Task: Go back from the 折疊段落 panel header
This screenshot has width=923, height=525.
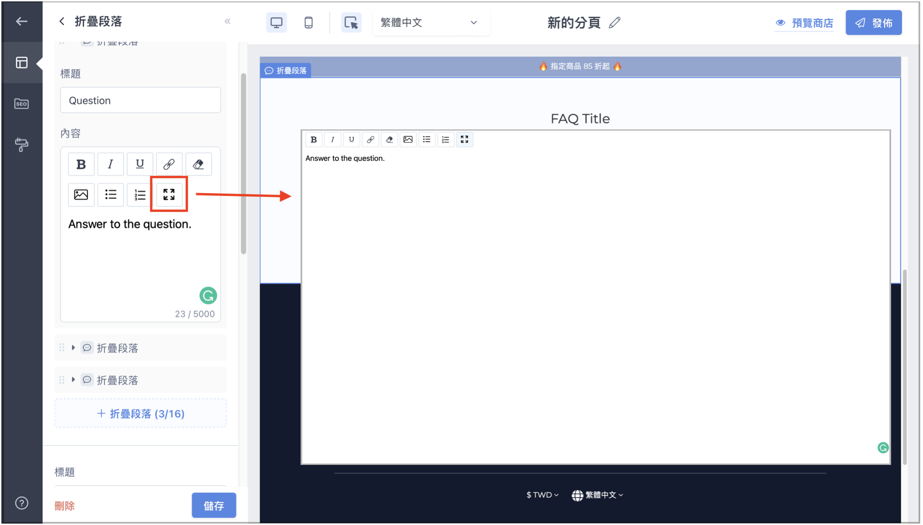Action: tap(62, 21)
